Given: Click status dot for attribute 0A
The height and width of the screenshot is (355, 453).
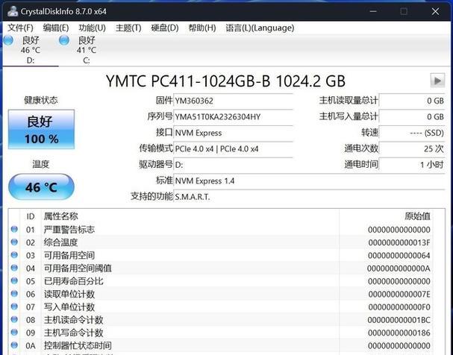Looking at the screenshot, I should pyautogui.click(x=14, y=345).
